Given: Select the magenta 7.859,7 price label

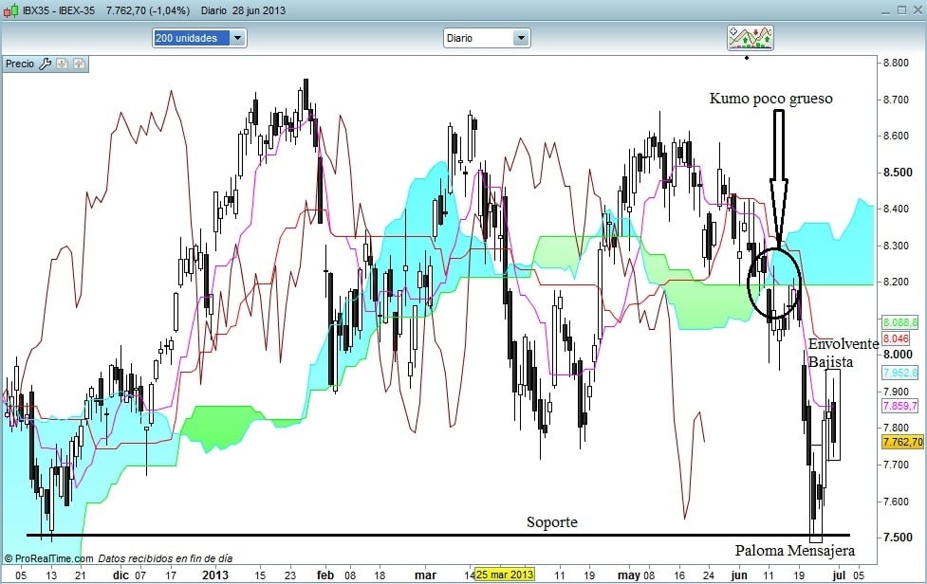Looking at the screenshot, I should click(899, 407).
